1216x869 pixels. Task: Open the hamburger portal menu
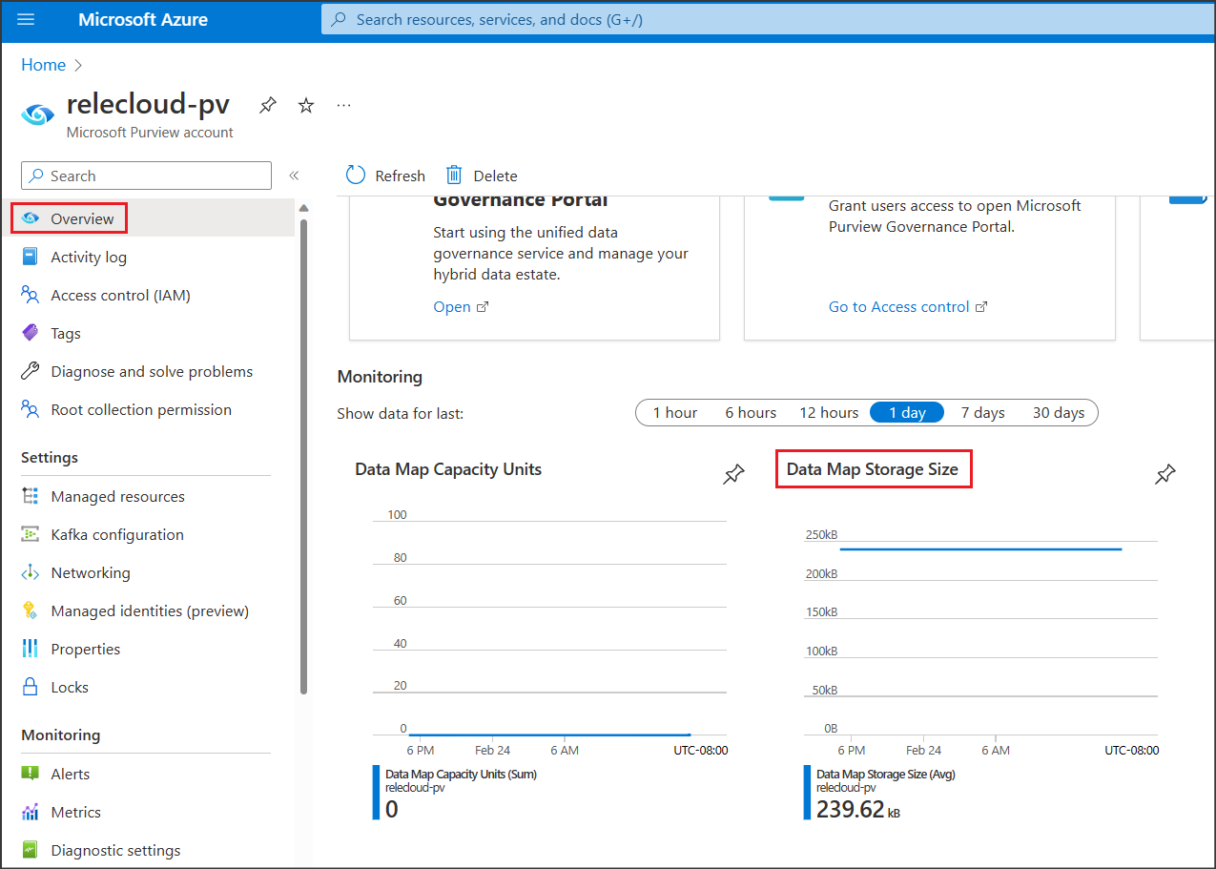pyautogui.click(x=26, y=19)
